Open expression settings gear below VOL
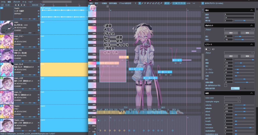The height and width of the screenshot is (135, 258). point(95,134)
